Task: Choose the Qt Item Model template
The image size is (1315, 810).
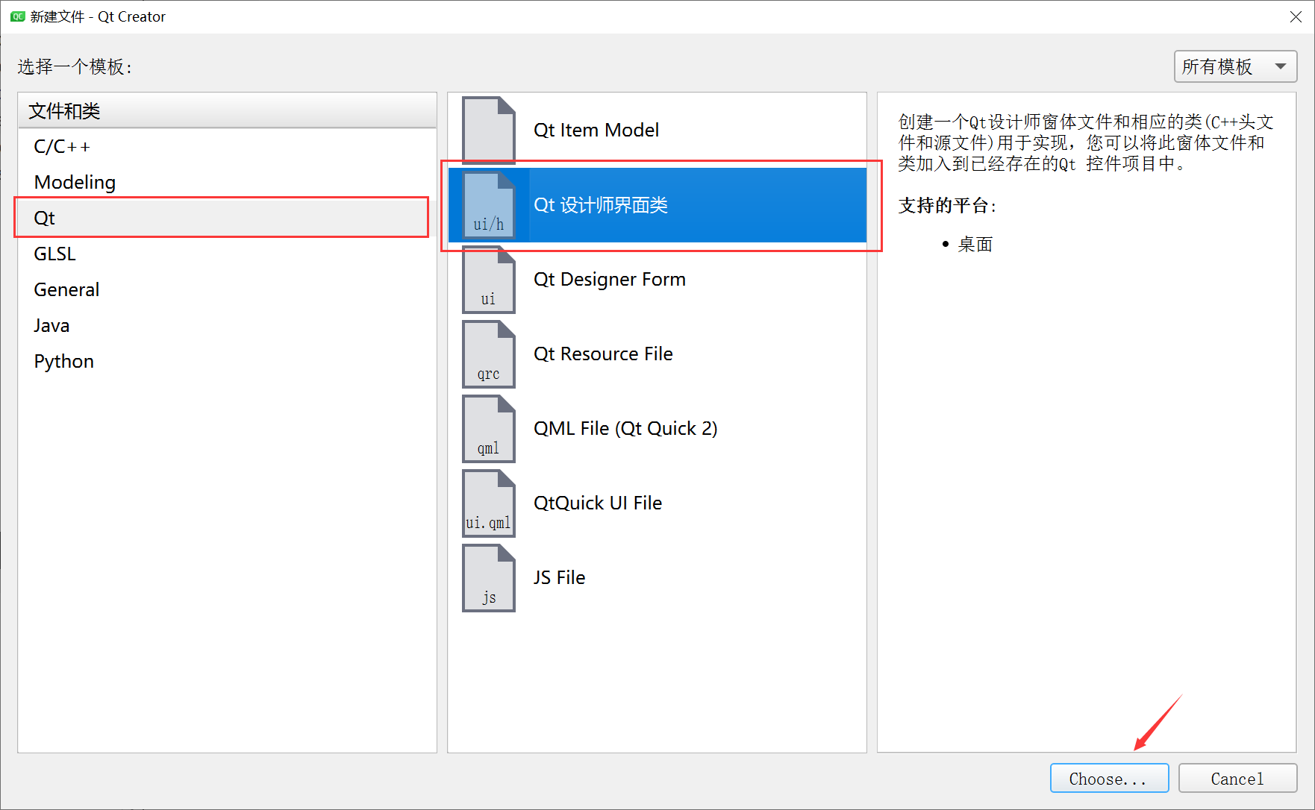Action: tap(657, 130)
